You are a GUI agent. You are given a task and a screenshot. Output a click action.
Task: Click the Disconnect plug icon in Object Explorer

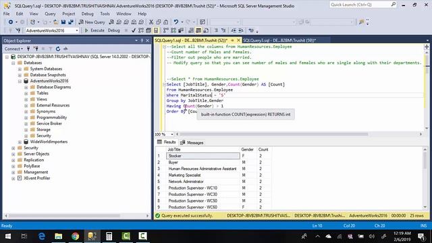pos(36,49)
